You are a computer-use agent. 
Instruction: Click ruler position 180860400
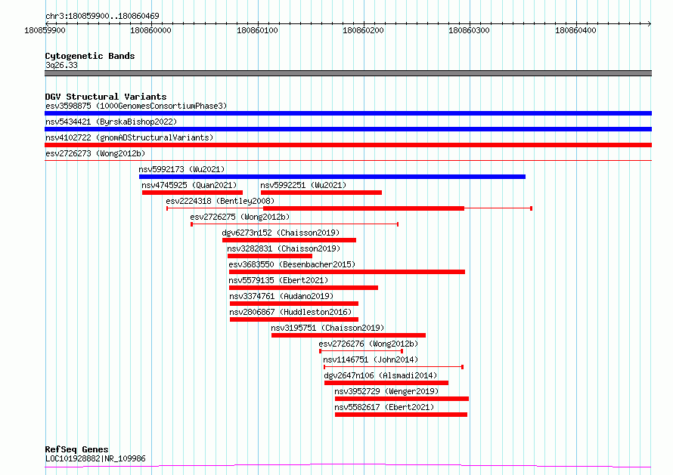pos(575,30)
